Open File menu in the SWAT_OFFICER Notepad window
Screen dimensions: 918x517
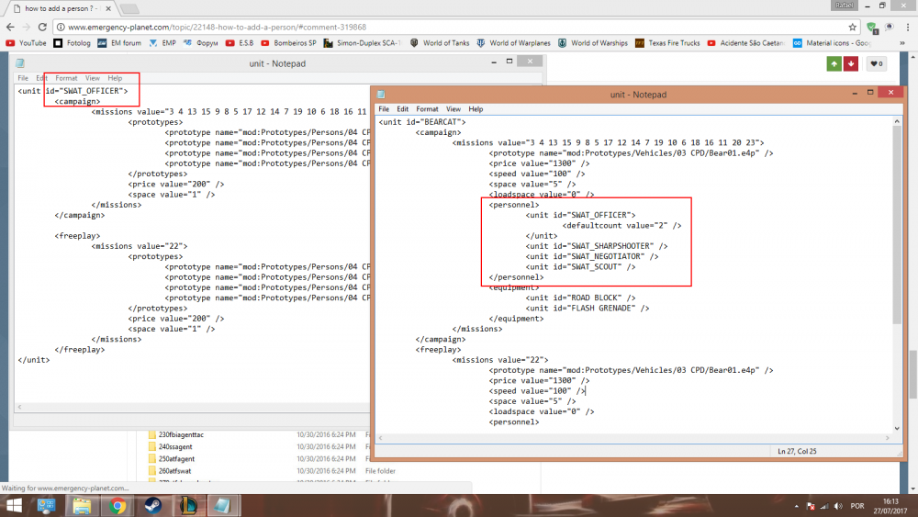point(23,78)
